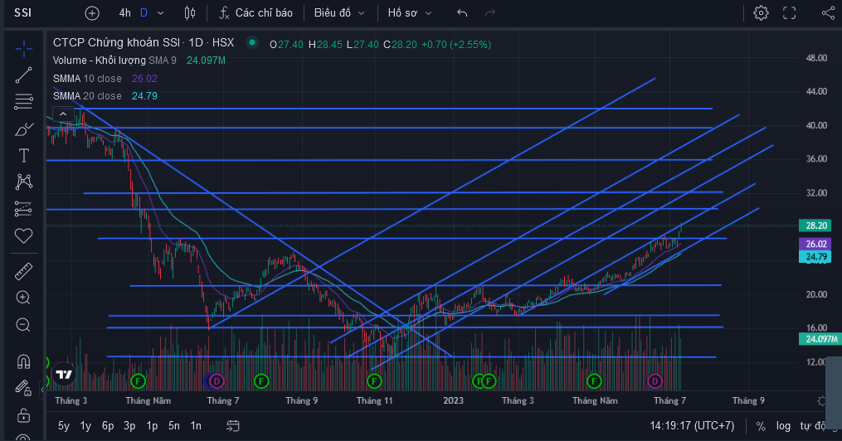Select the text annotation tool
This screenshot has width=842, height=441.
(23, 156)
